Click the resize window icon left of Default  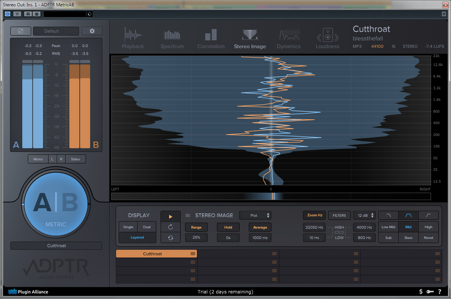(x=20, y=31)
